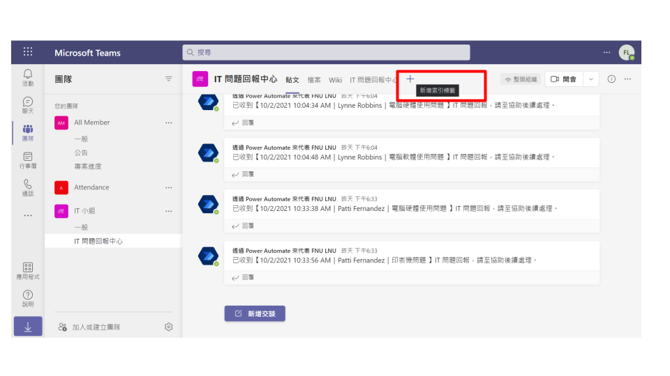Image resolution: width=670 pixels, height=376 pixels.
Task: Open Calls phone icon in left rail
Action: [x=28, y=187]
